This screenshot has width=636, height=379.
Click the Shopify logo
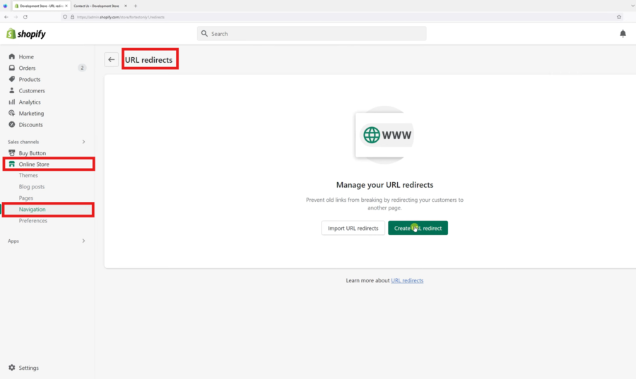26,34
